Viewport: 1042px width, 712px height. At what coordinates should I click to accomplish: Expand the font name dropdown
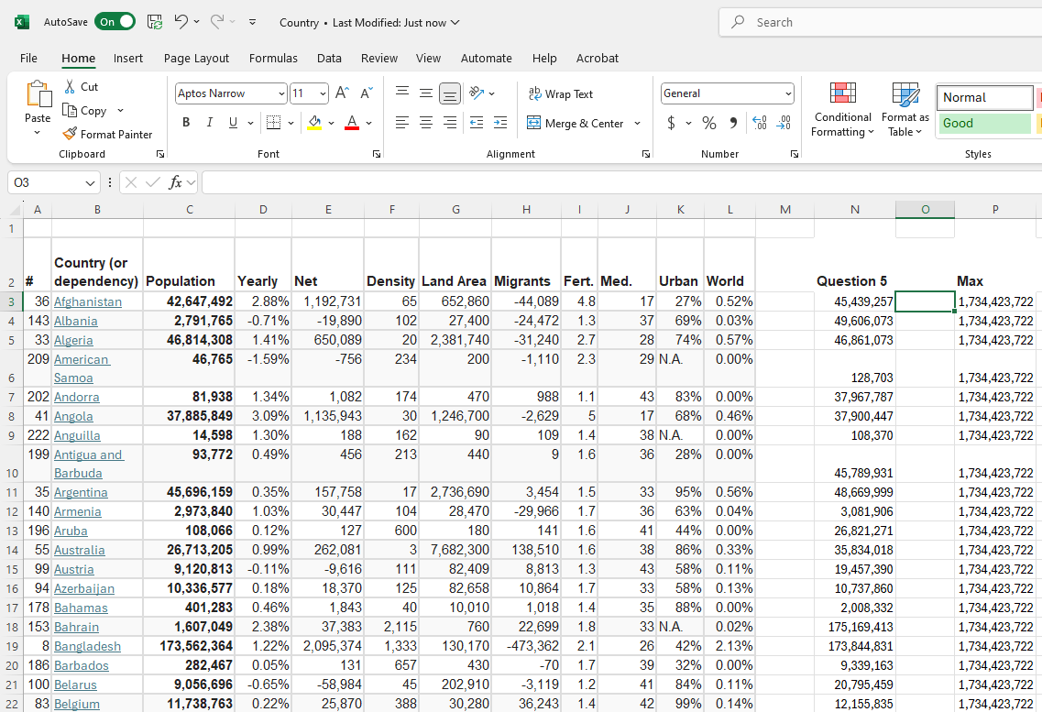point(281,93)
